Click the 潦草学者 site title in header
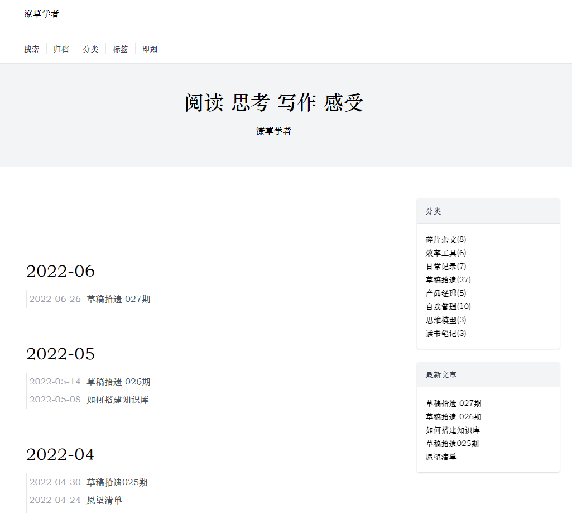This screenshot has width=572, height=513. (42, 14)
